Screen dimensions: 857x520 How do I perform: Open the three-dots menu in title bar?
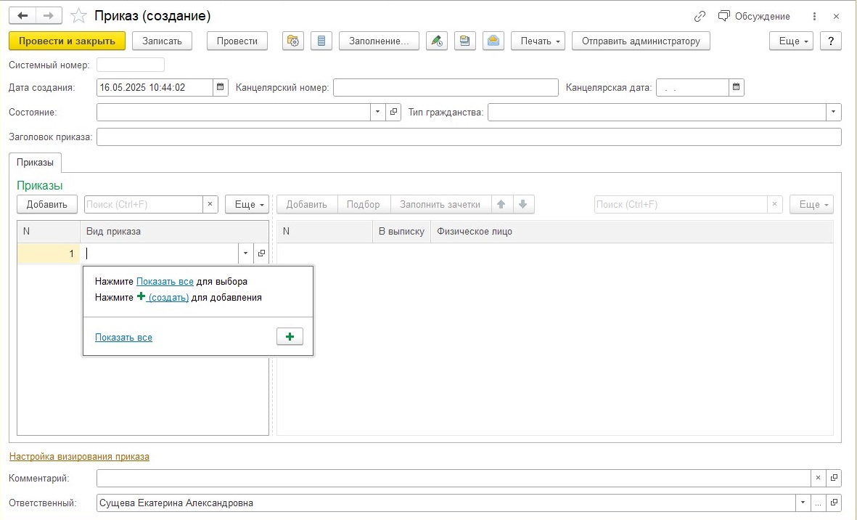(x=814, y=17)
